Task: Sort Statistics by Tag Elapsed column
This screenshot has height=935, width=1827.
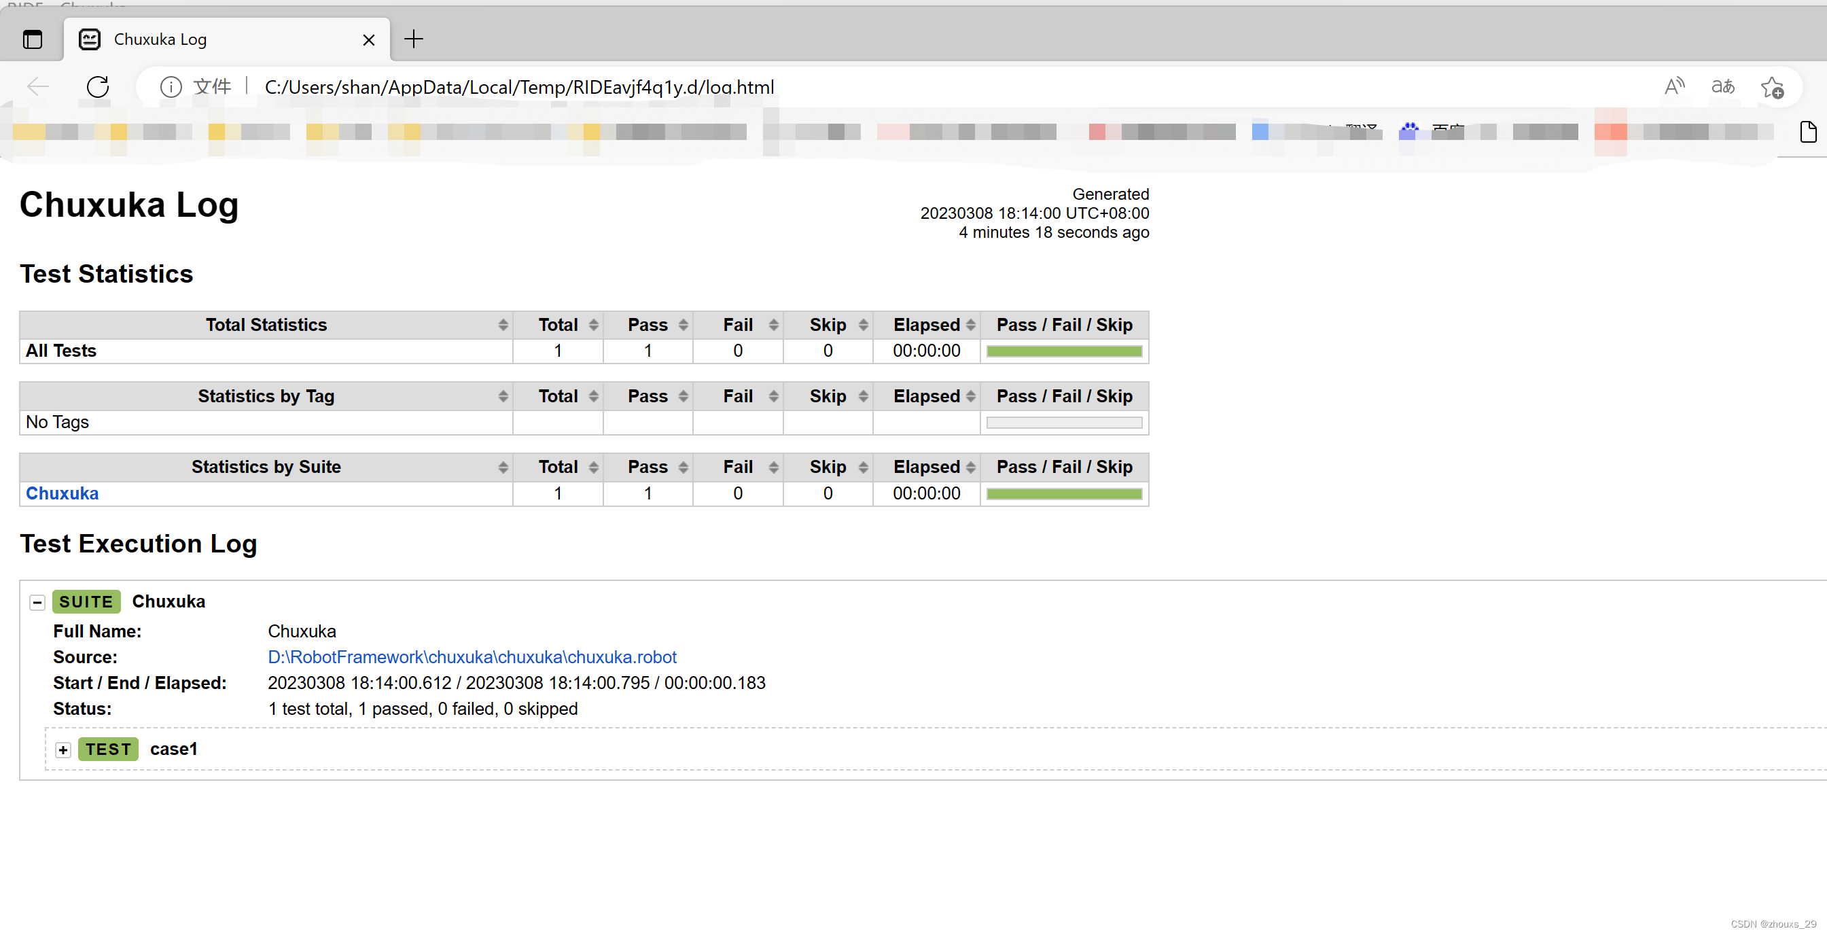Action: (x=926, y=396)
